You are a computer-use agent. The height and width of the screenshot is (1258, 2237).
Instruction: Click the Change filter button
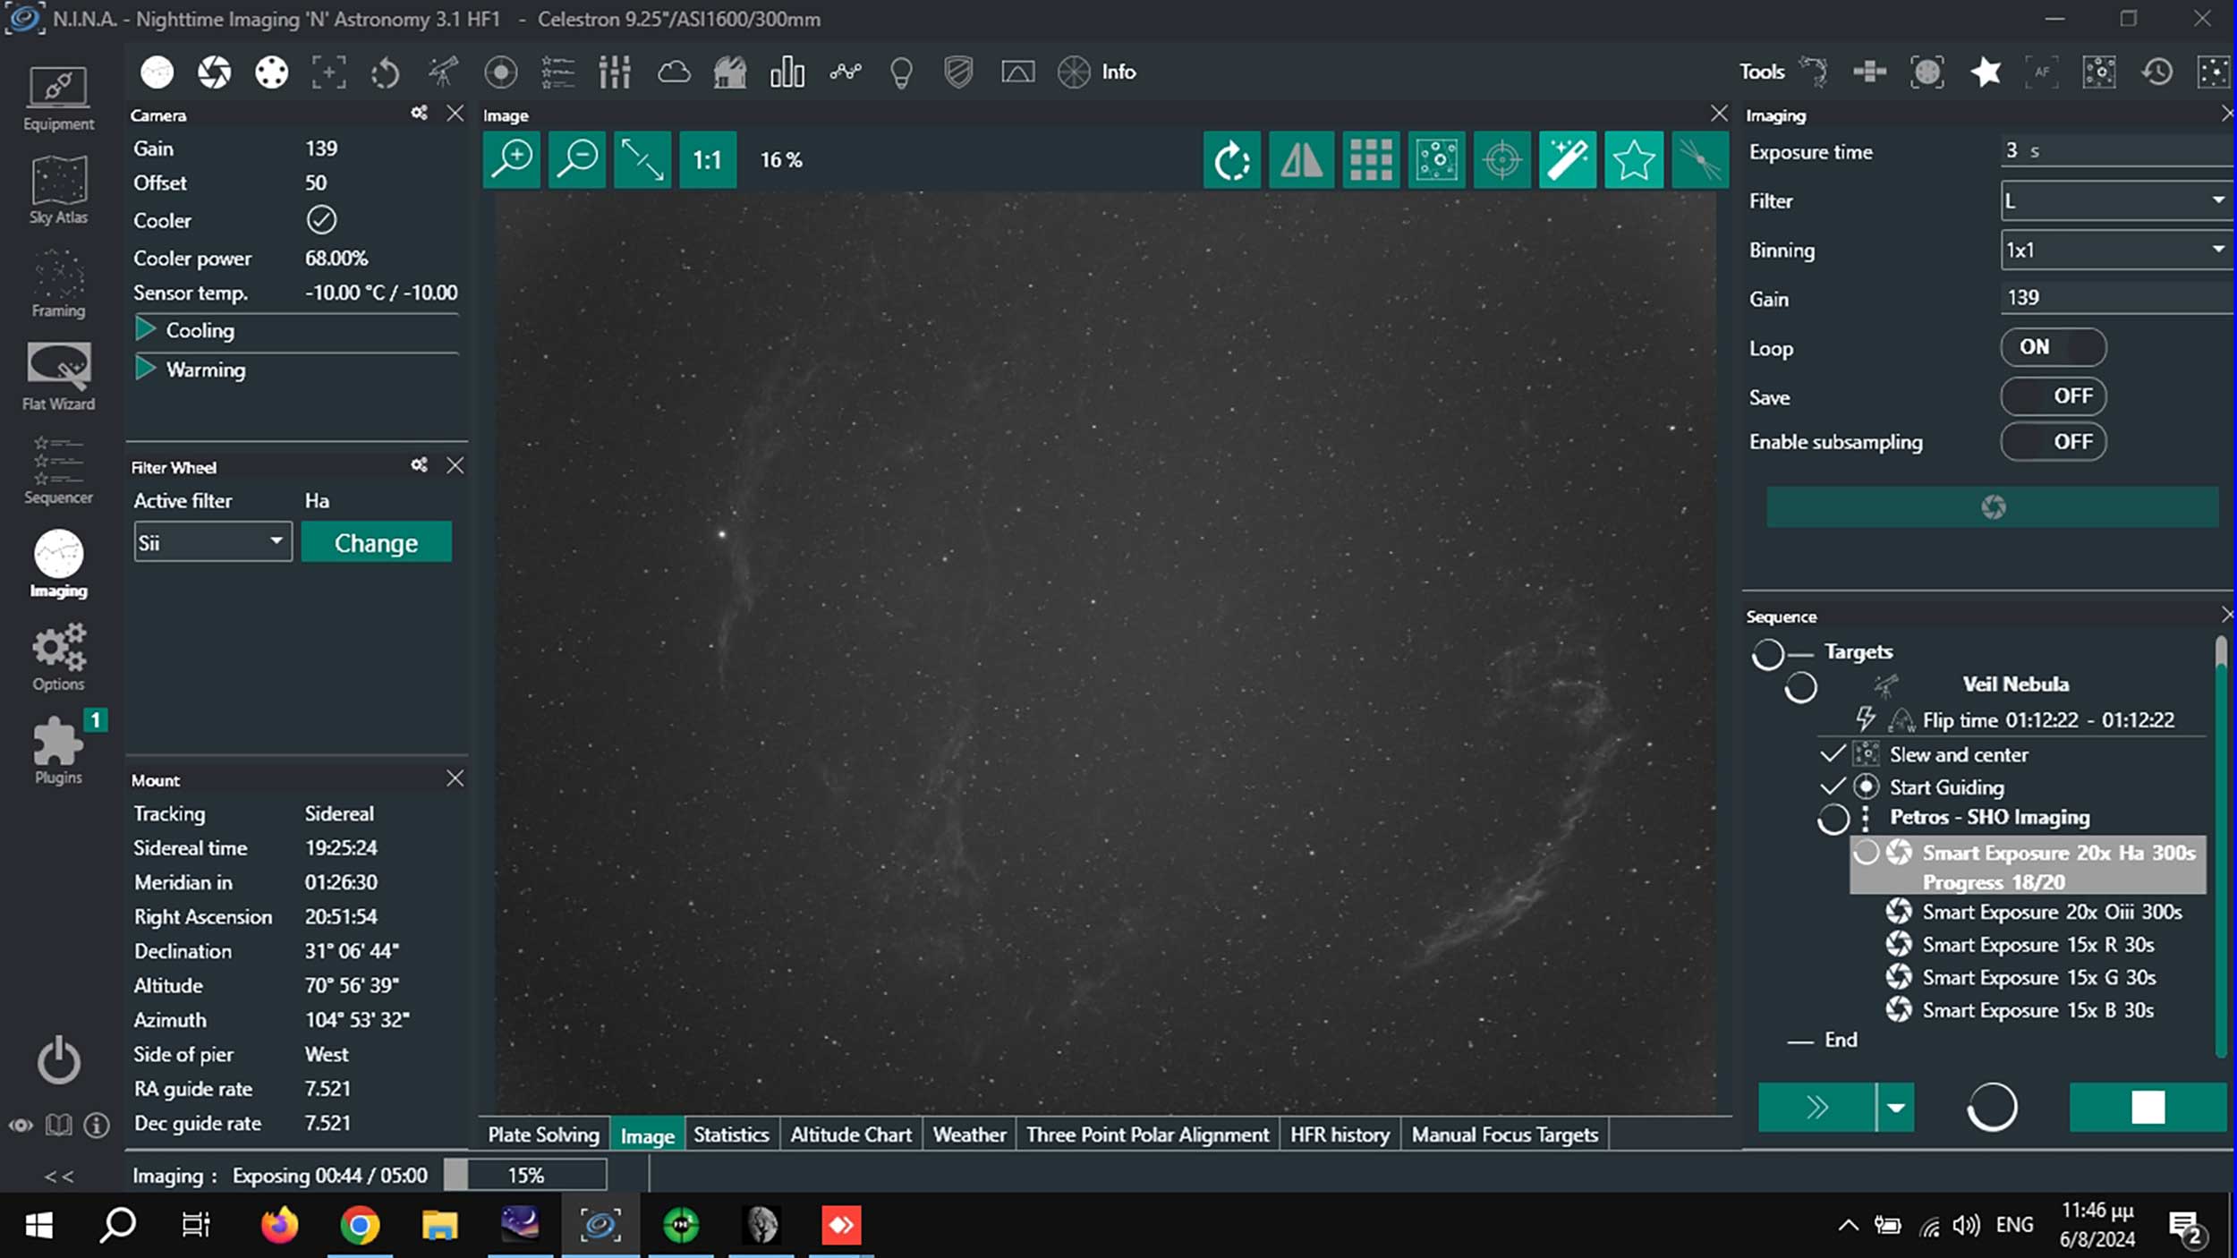[x=376, y=542]
